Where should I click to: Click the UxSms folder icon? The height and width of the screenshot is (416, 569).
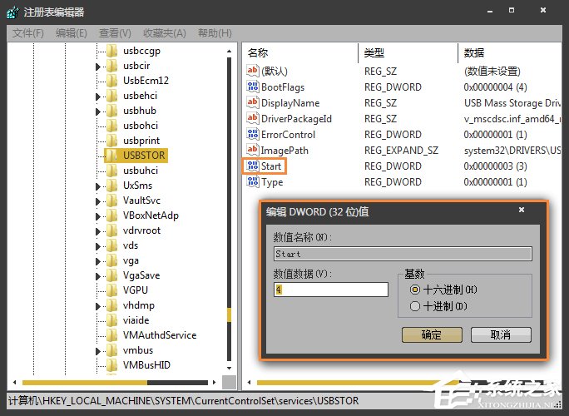click(111, 186)
